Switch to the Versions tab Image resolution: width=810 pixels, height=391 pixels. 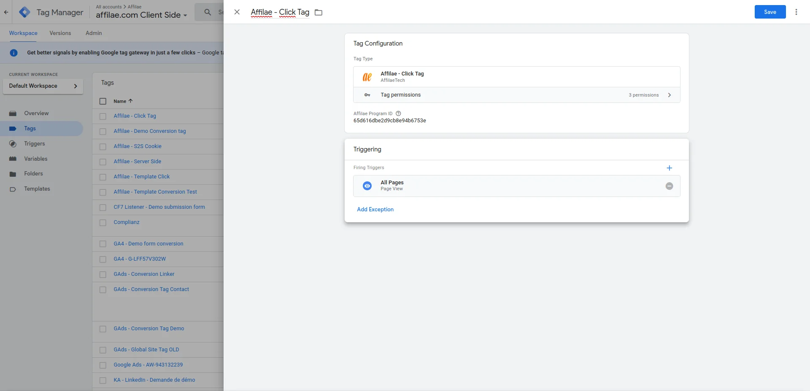point(60,33)
